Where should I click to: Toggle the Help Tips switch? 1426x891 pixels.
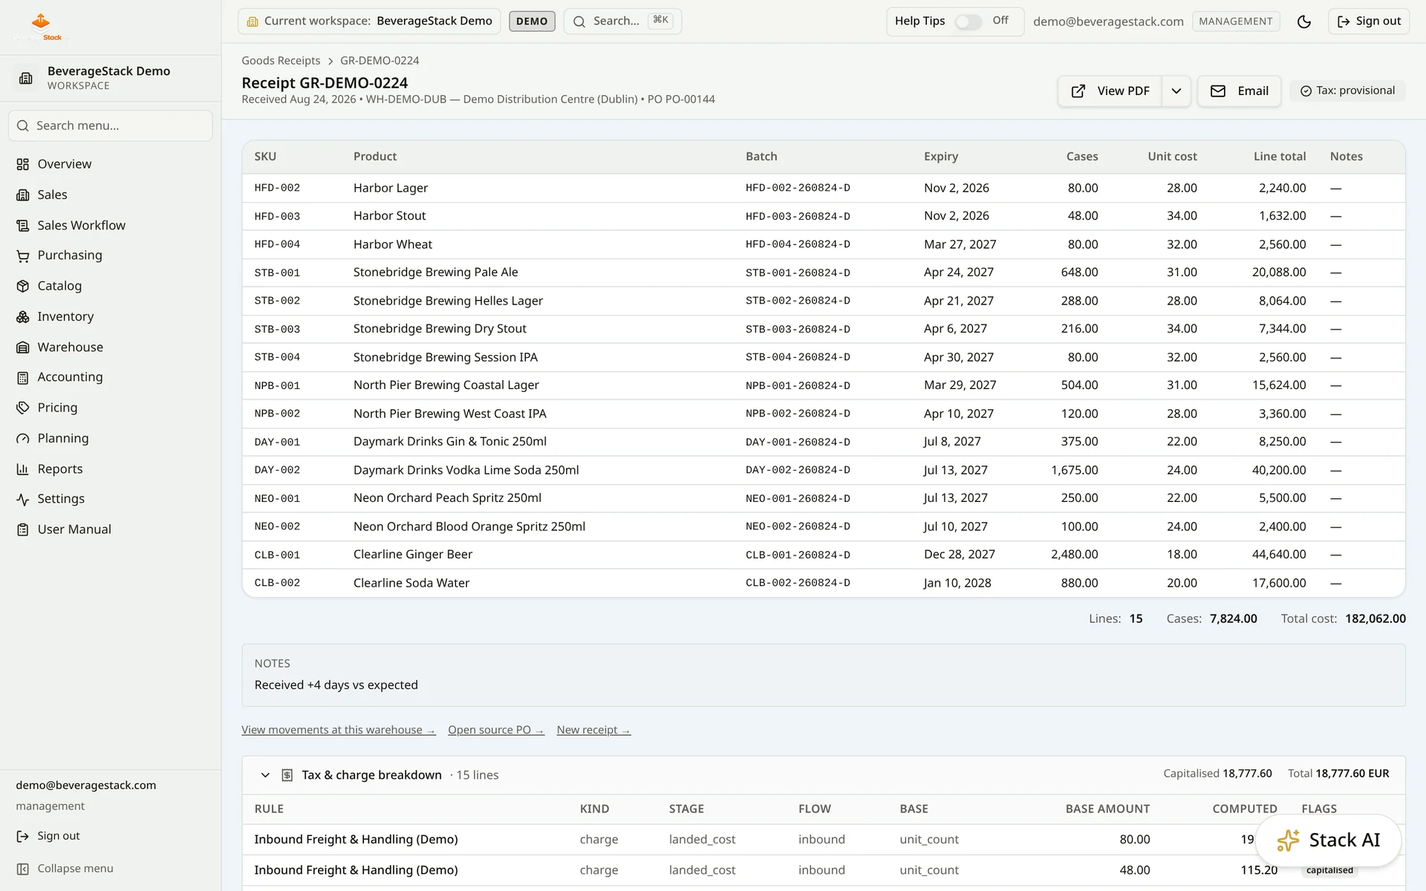(968, 22)
